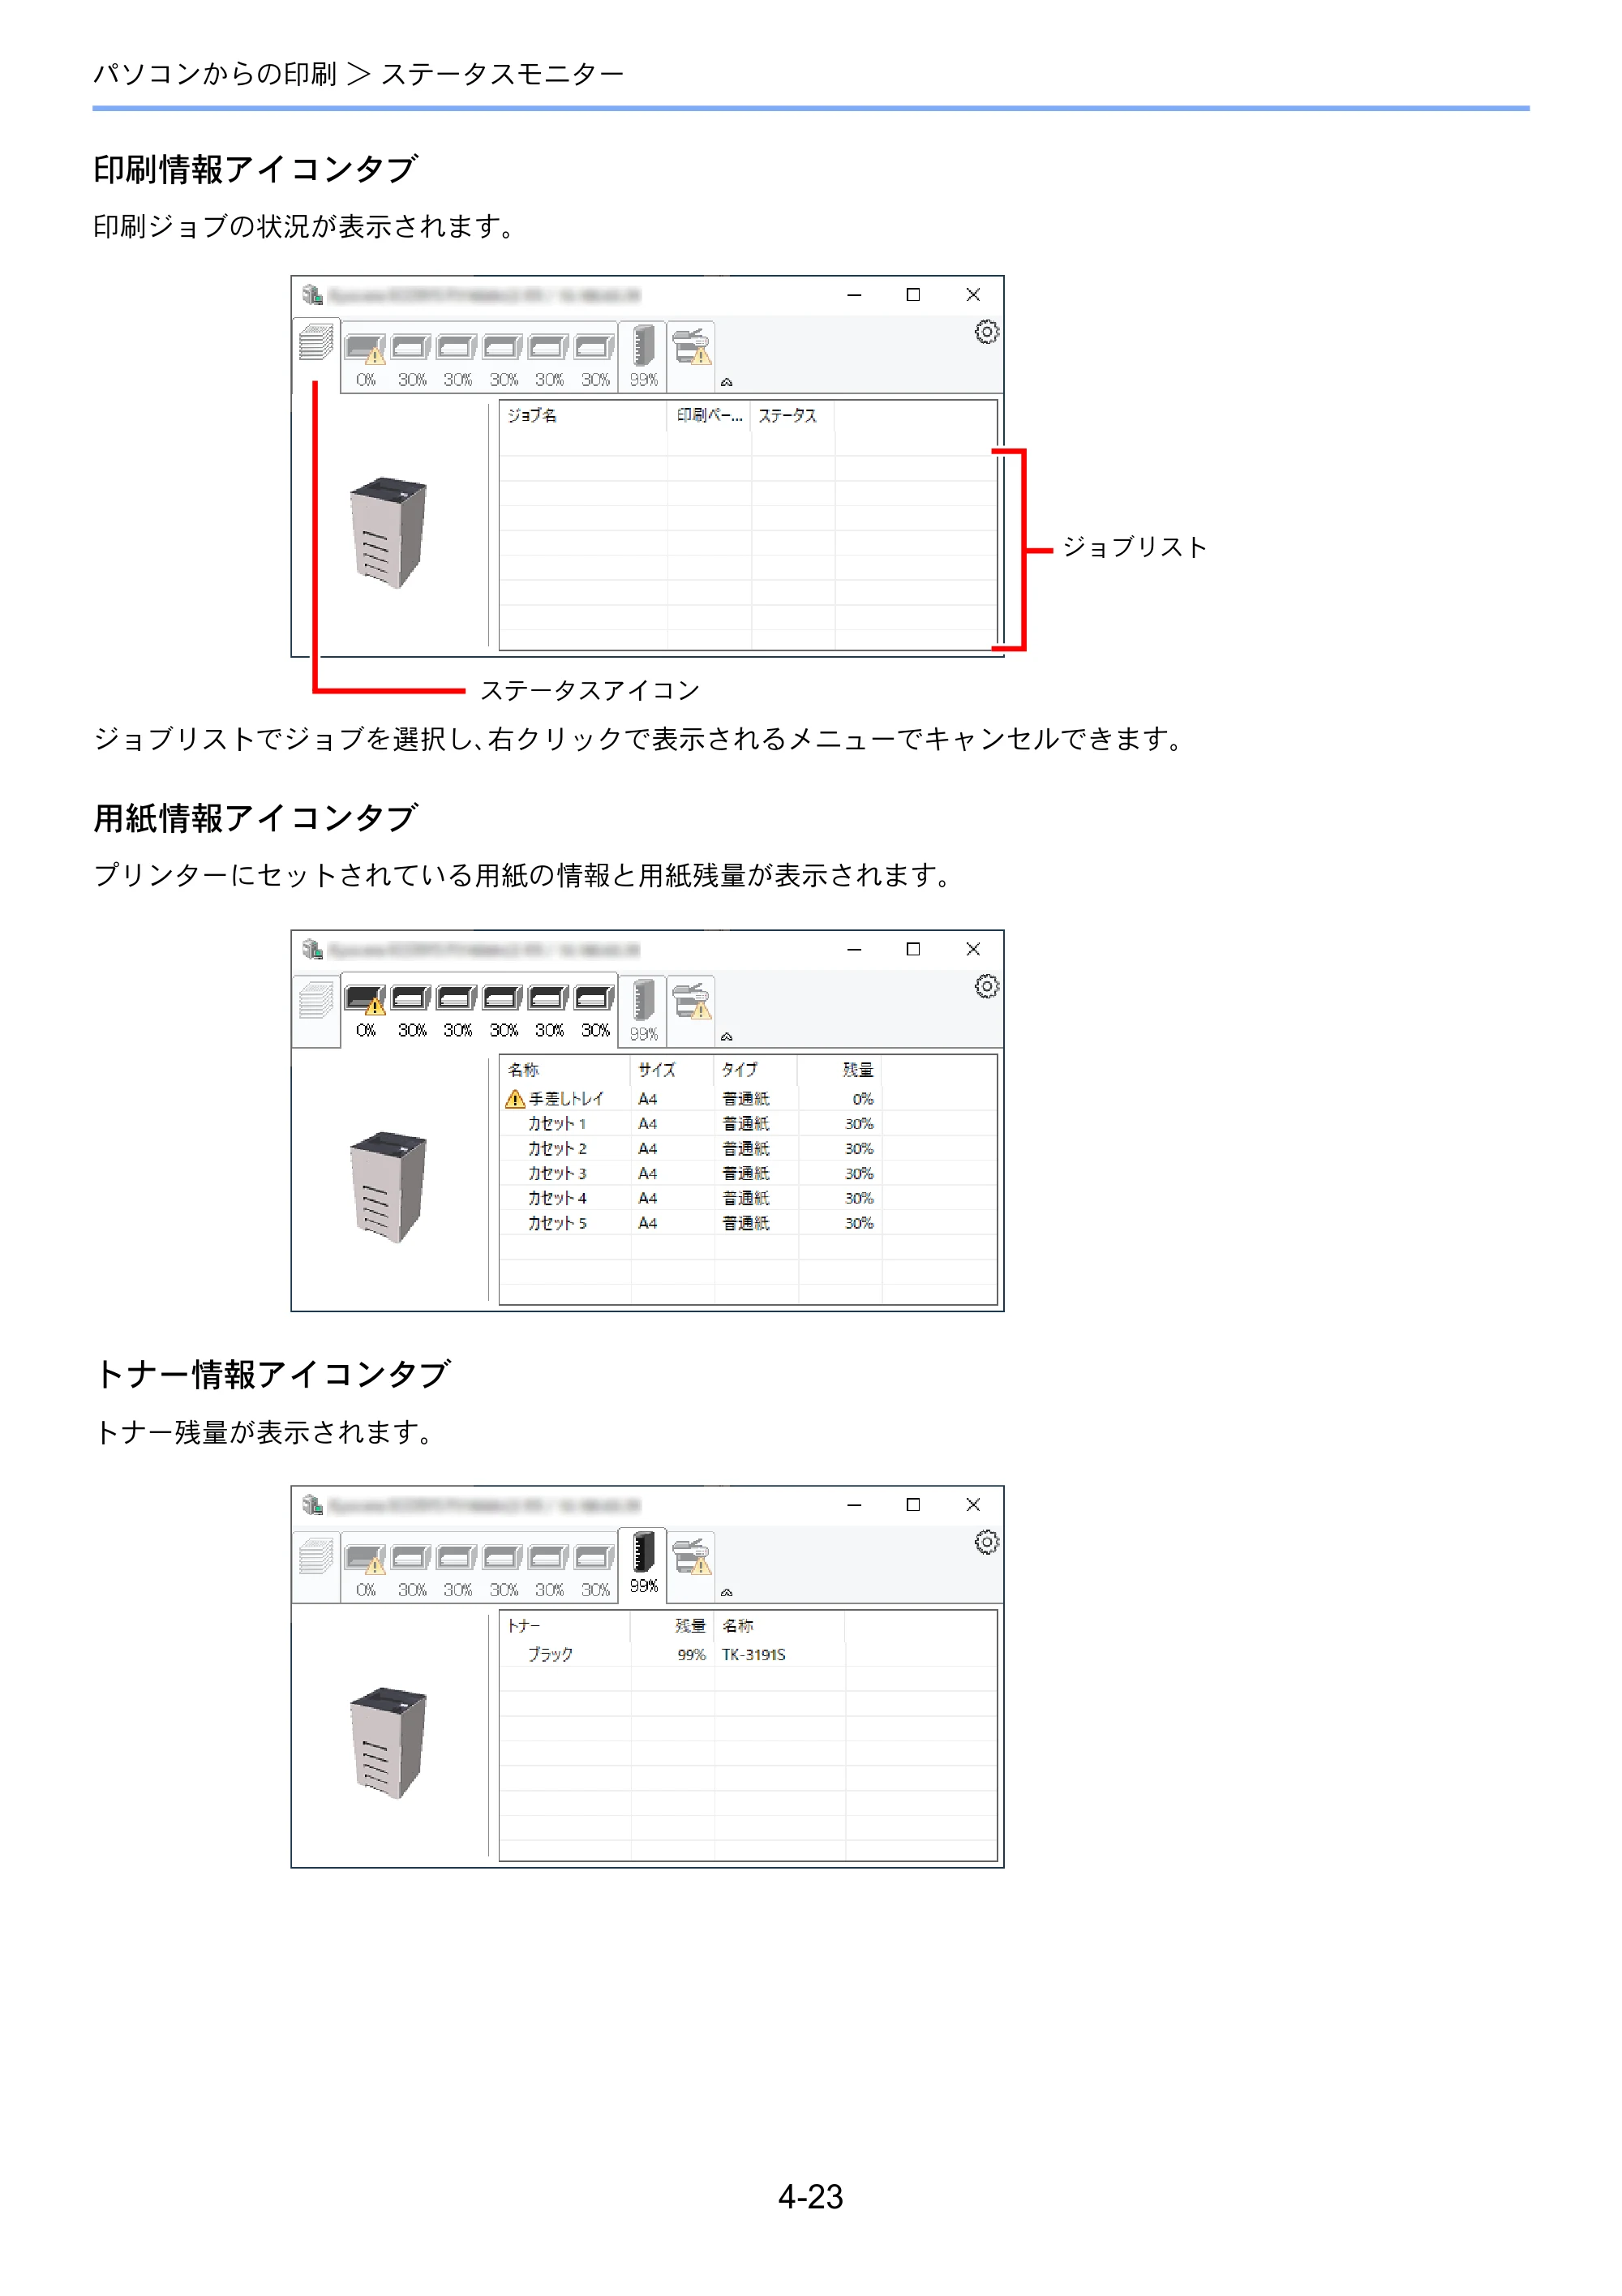Click the warning icon beside 手差しトレイ

pos(515,1099)
